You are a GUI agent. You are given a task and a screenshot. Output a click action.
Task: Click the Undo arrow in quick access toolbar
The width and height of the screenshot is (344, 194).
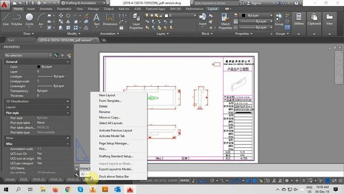tap(45, 3)
